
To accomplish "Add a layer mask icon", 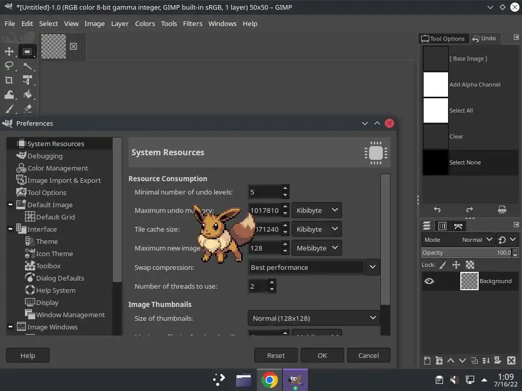I will click(x=498, y=360).
